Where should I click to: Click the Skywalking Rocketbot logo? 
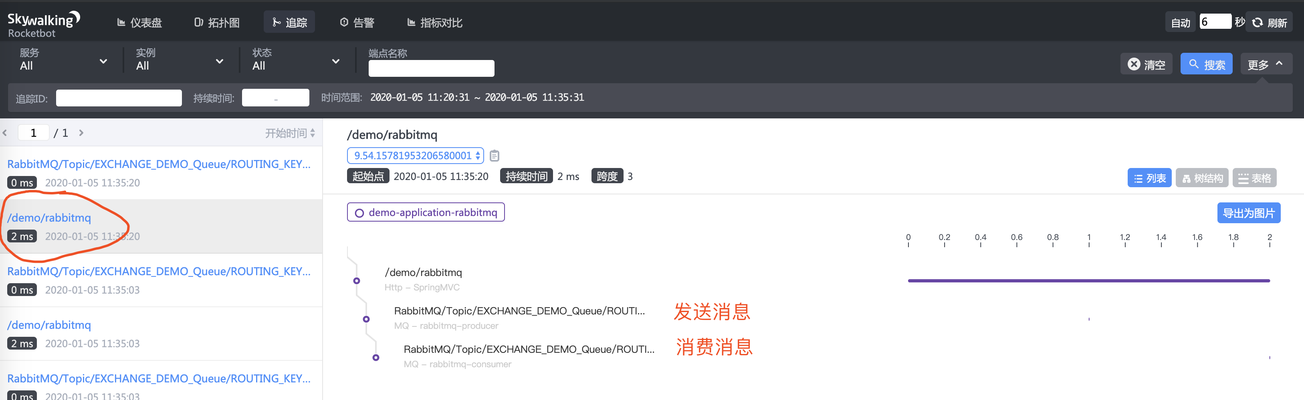pos(44,24)
